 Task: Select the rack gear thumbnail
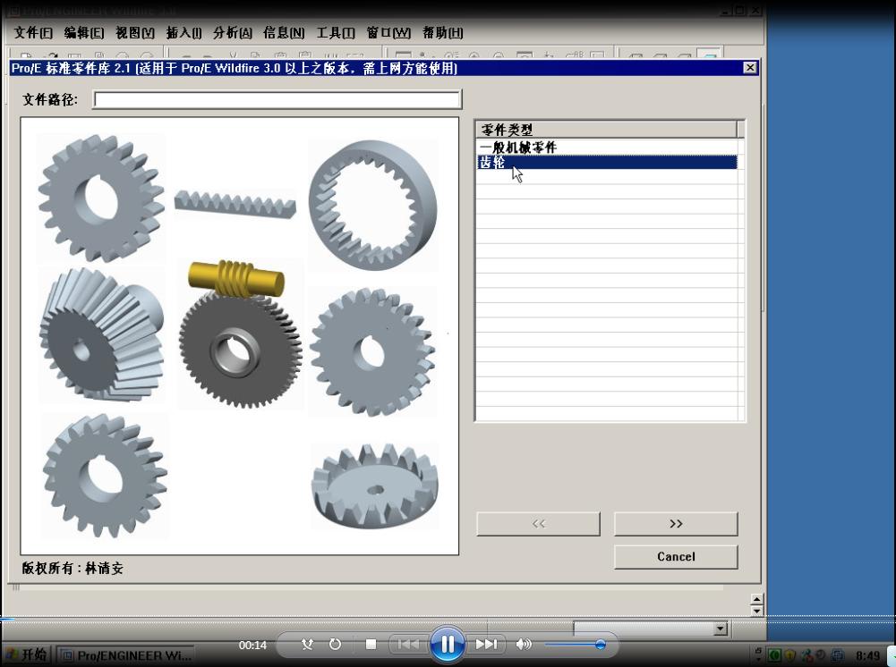pos(235,204)
